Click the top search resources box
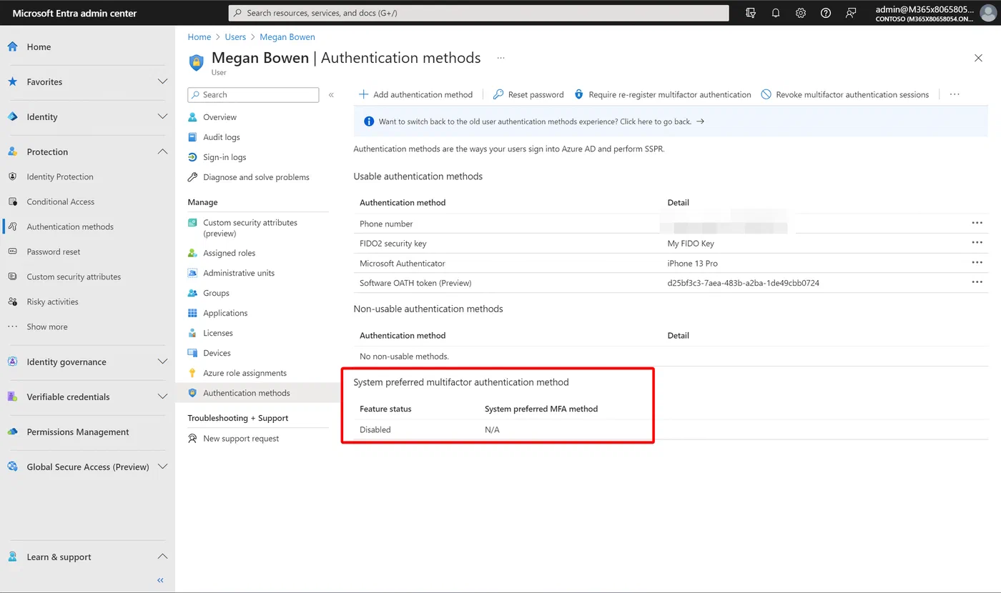The width and height of the screenshot is (1001, 593). [x=478, y=13]
